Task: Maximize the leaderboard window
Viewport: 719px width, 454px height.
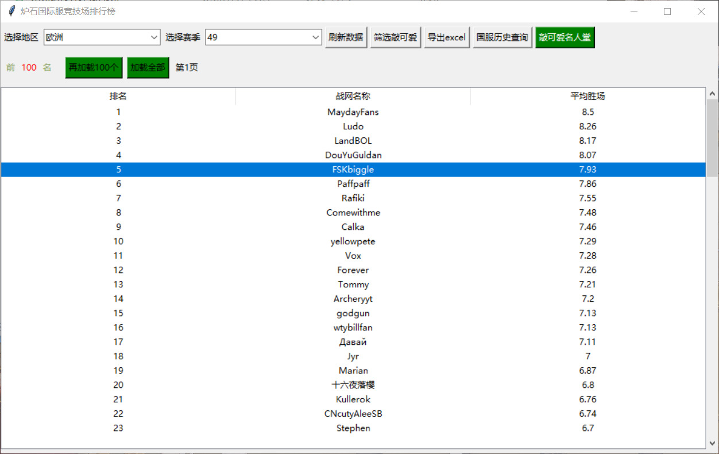Action: click(667, 11)
